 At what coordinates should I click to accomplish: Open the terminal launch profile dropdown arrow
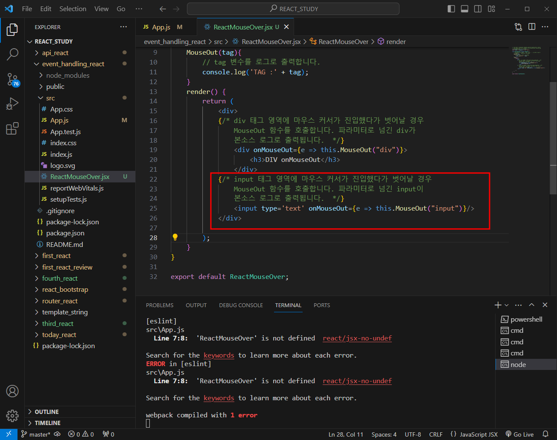tap(507, 305)
